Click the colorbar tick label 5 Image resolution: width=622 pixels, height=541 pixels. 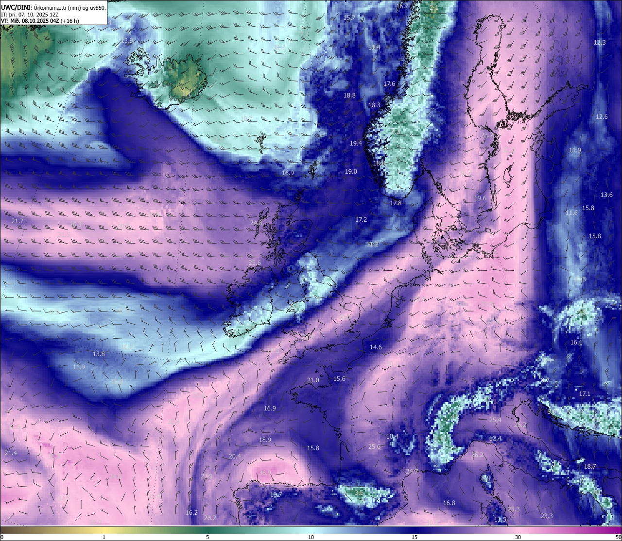pyautogui.click(x=207, y=537)
